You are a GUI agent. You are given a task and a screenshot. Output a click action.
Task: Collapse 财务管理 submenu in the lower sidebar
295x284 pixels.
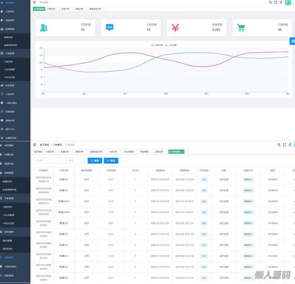(x=15, y=232)
